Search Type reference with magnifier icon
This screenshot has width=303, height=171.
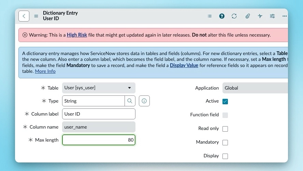pyautogui.click(x=130, y=101)
